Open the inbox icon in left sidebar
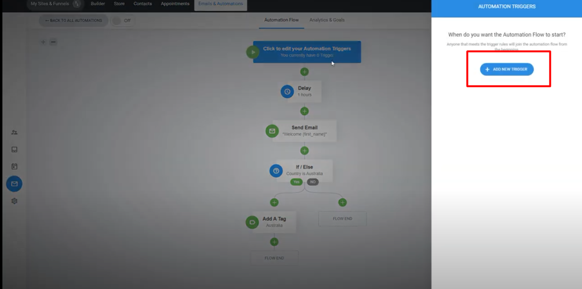The height and width of the screenshot is (289, 582). [x=14, y=150]
